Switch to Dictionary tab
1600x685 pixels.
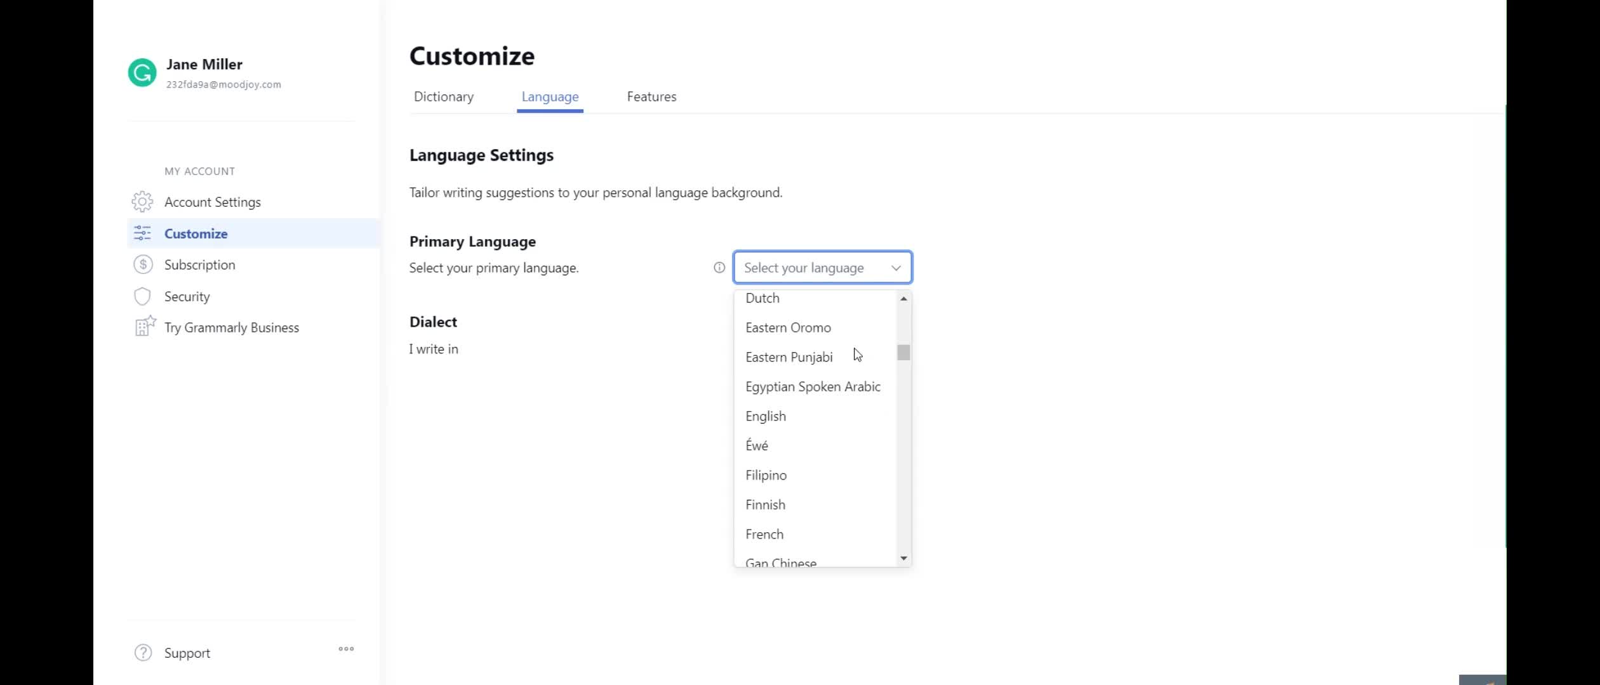tap(443, 97)
